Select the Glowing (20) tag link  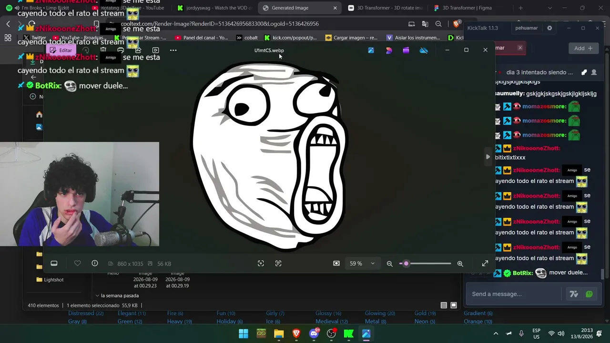[x=379, y=313]
